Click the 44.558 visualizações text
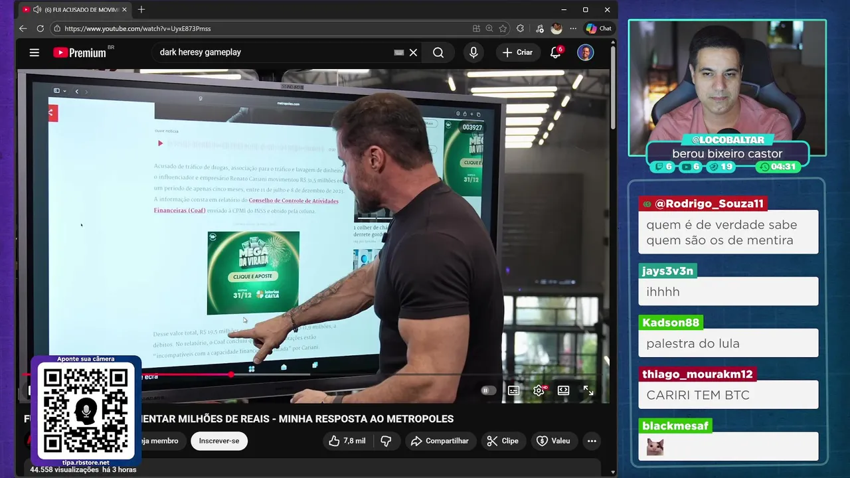This screenshot has height=478, width=850. (64, 469)
